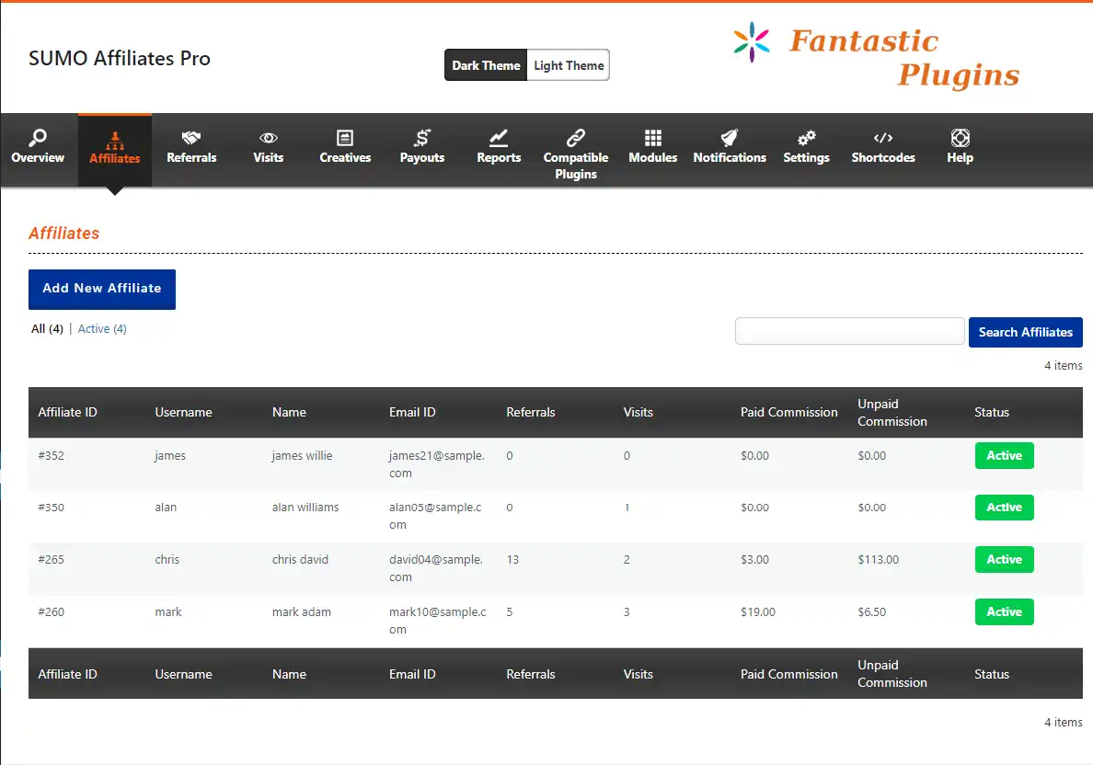1093x765 pixels.
Task: Select affiliate ID #260
Action: coord(51,611)
